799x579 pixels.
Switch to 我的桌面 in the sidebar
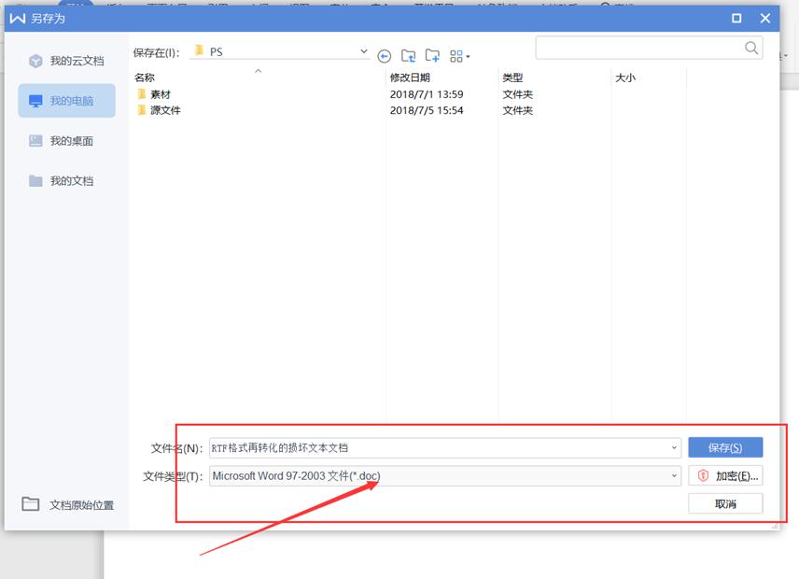coord(65,140)
